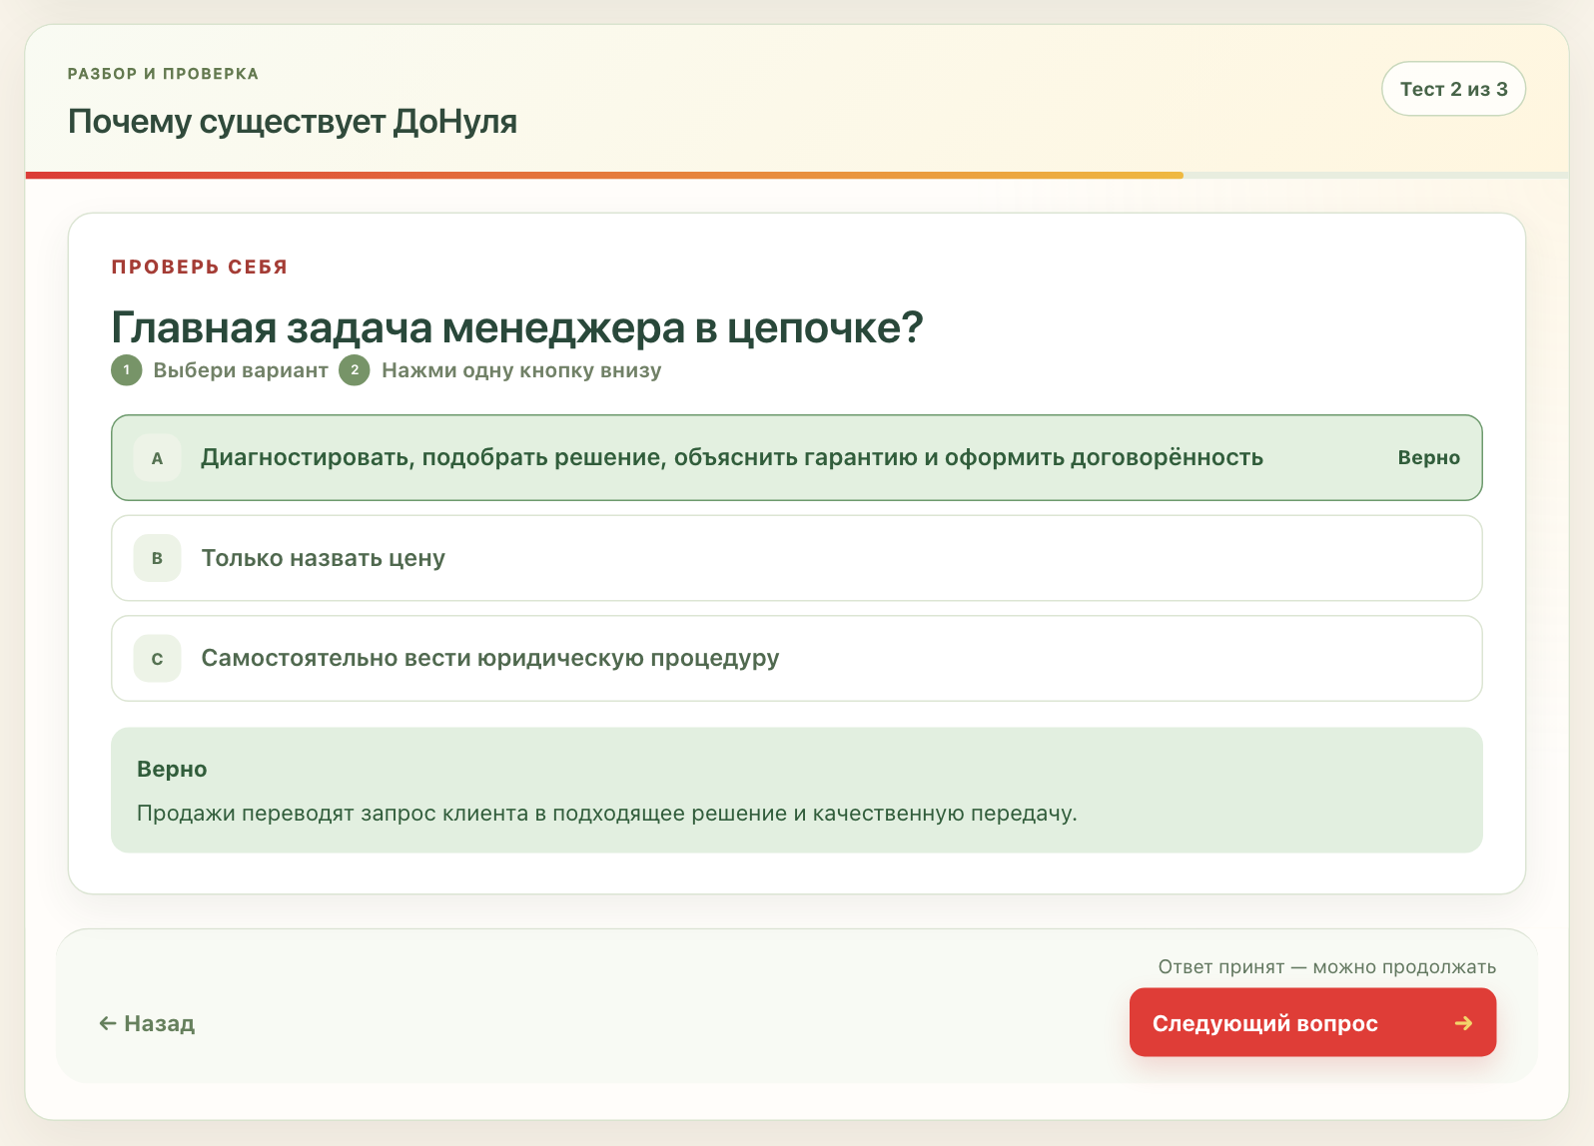Click the question "Главная задача менеджера в цепочке?"
1594x1146 pixels.
(517, 327)
